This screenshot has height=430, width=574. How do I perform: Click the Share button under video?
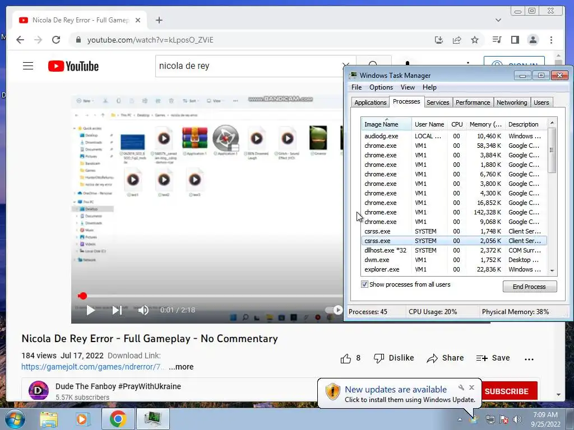pyautogui.click(x=445, y=358)
